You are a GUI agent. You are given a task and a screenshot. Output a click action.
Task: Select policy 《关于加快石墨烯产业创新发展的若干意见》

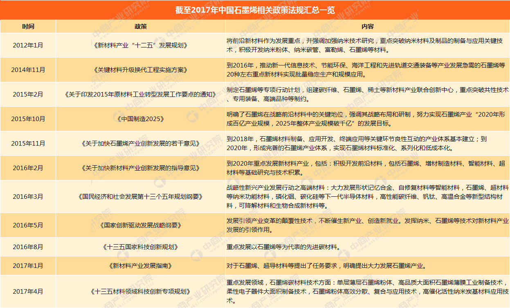coord(140,144)
